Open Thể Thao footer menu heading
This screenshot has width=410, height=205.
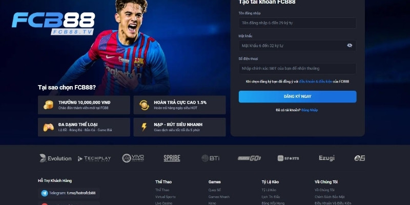click(163, 182)
